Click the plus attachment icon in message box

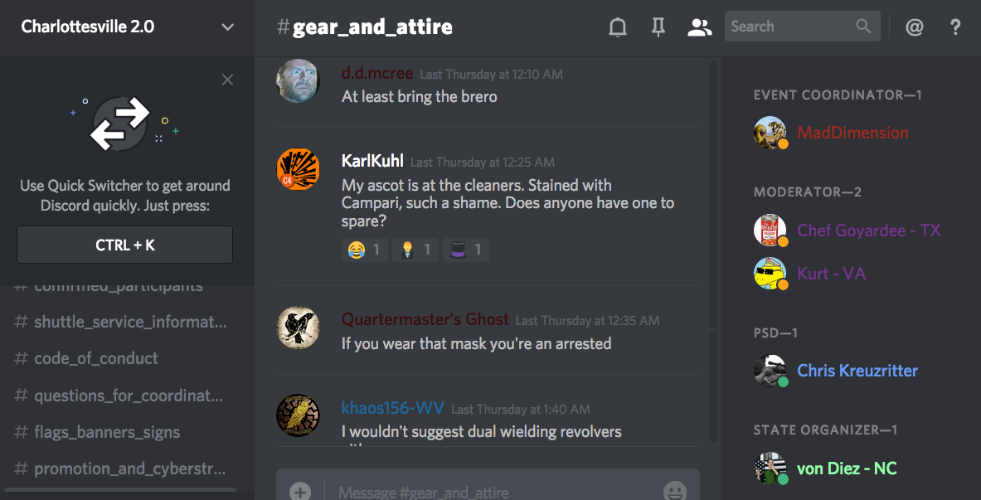tap(300, 491)
